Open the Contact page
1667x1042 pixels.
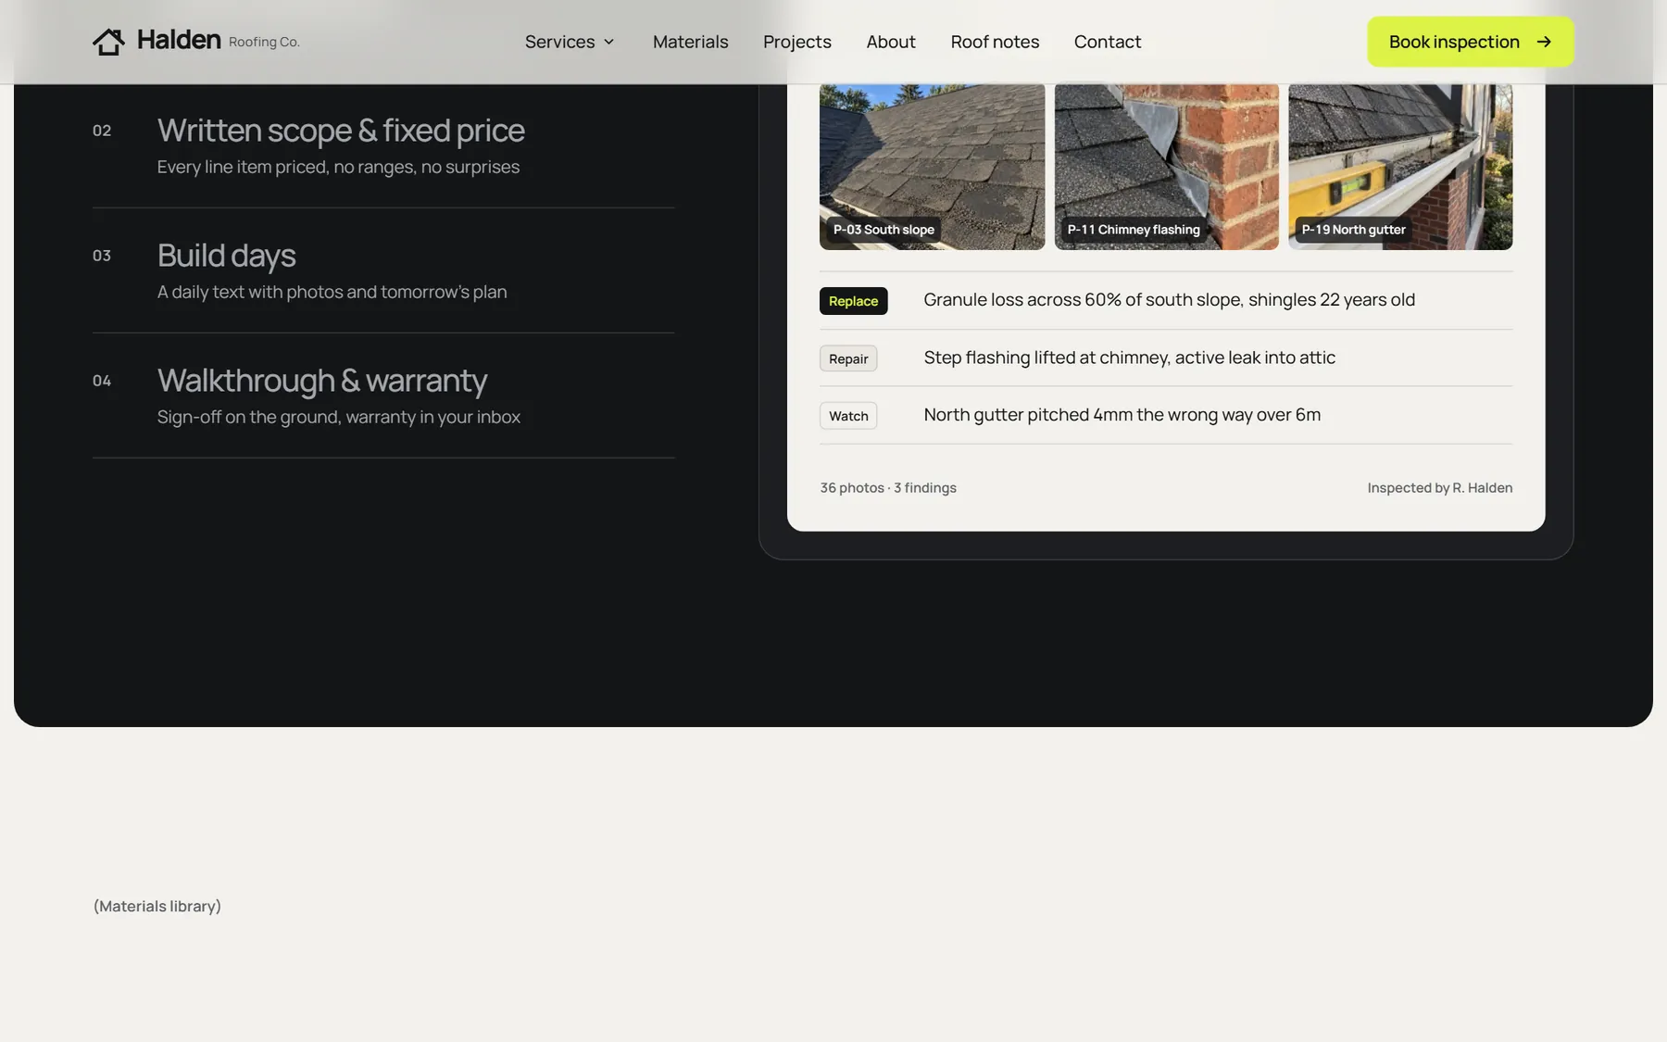click(x=1107, y=42)
